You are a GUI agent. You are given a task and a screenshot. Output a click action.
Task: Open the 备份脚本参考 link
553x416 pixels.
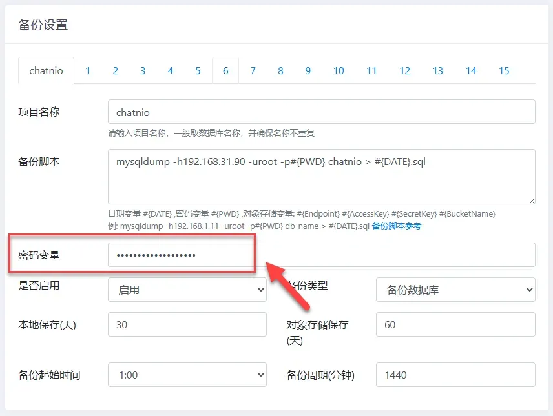[397, 226]
